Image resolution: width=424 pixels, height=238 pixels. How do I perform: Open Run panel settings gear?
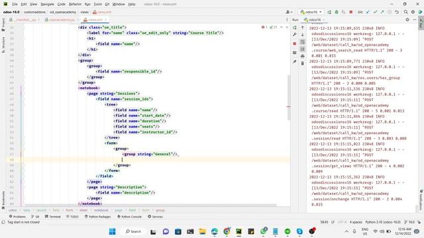[x=407, y=20]
